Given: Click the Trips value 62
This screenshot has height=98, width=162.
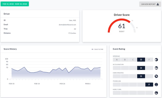Looking at the screenshot, I should (x=75, y=29).
